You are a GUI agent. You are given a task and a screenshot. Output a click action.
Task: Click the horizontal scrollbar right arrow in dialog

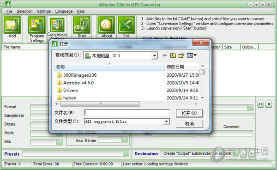pyautogui.click(x=196, y=104)
